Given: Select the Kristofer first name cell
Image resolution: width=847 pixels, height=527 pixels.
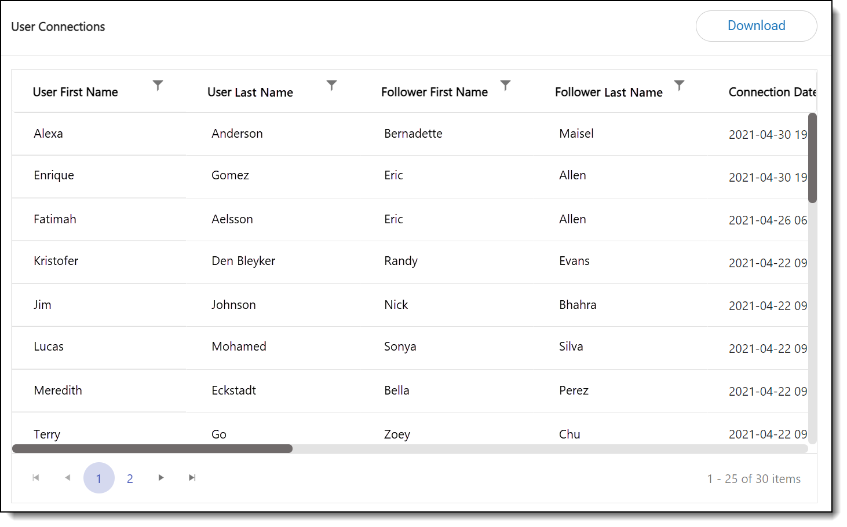Looking at the screenshot, I should click(x=56, y=261).
